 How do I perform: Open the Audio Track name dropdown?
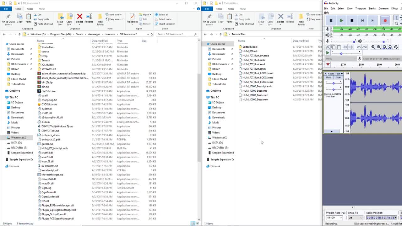tap(335, 74)
